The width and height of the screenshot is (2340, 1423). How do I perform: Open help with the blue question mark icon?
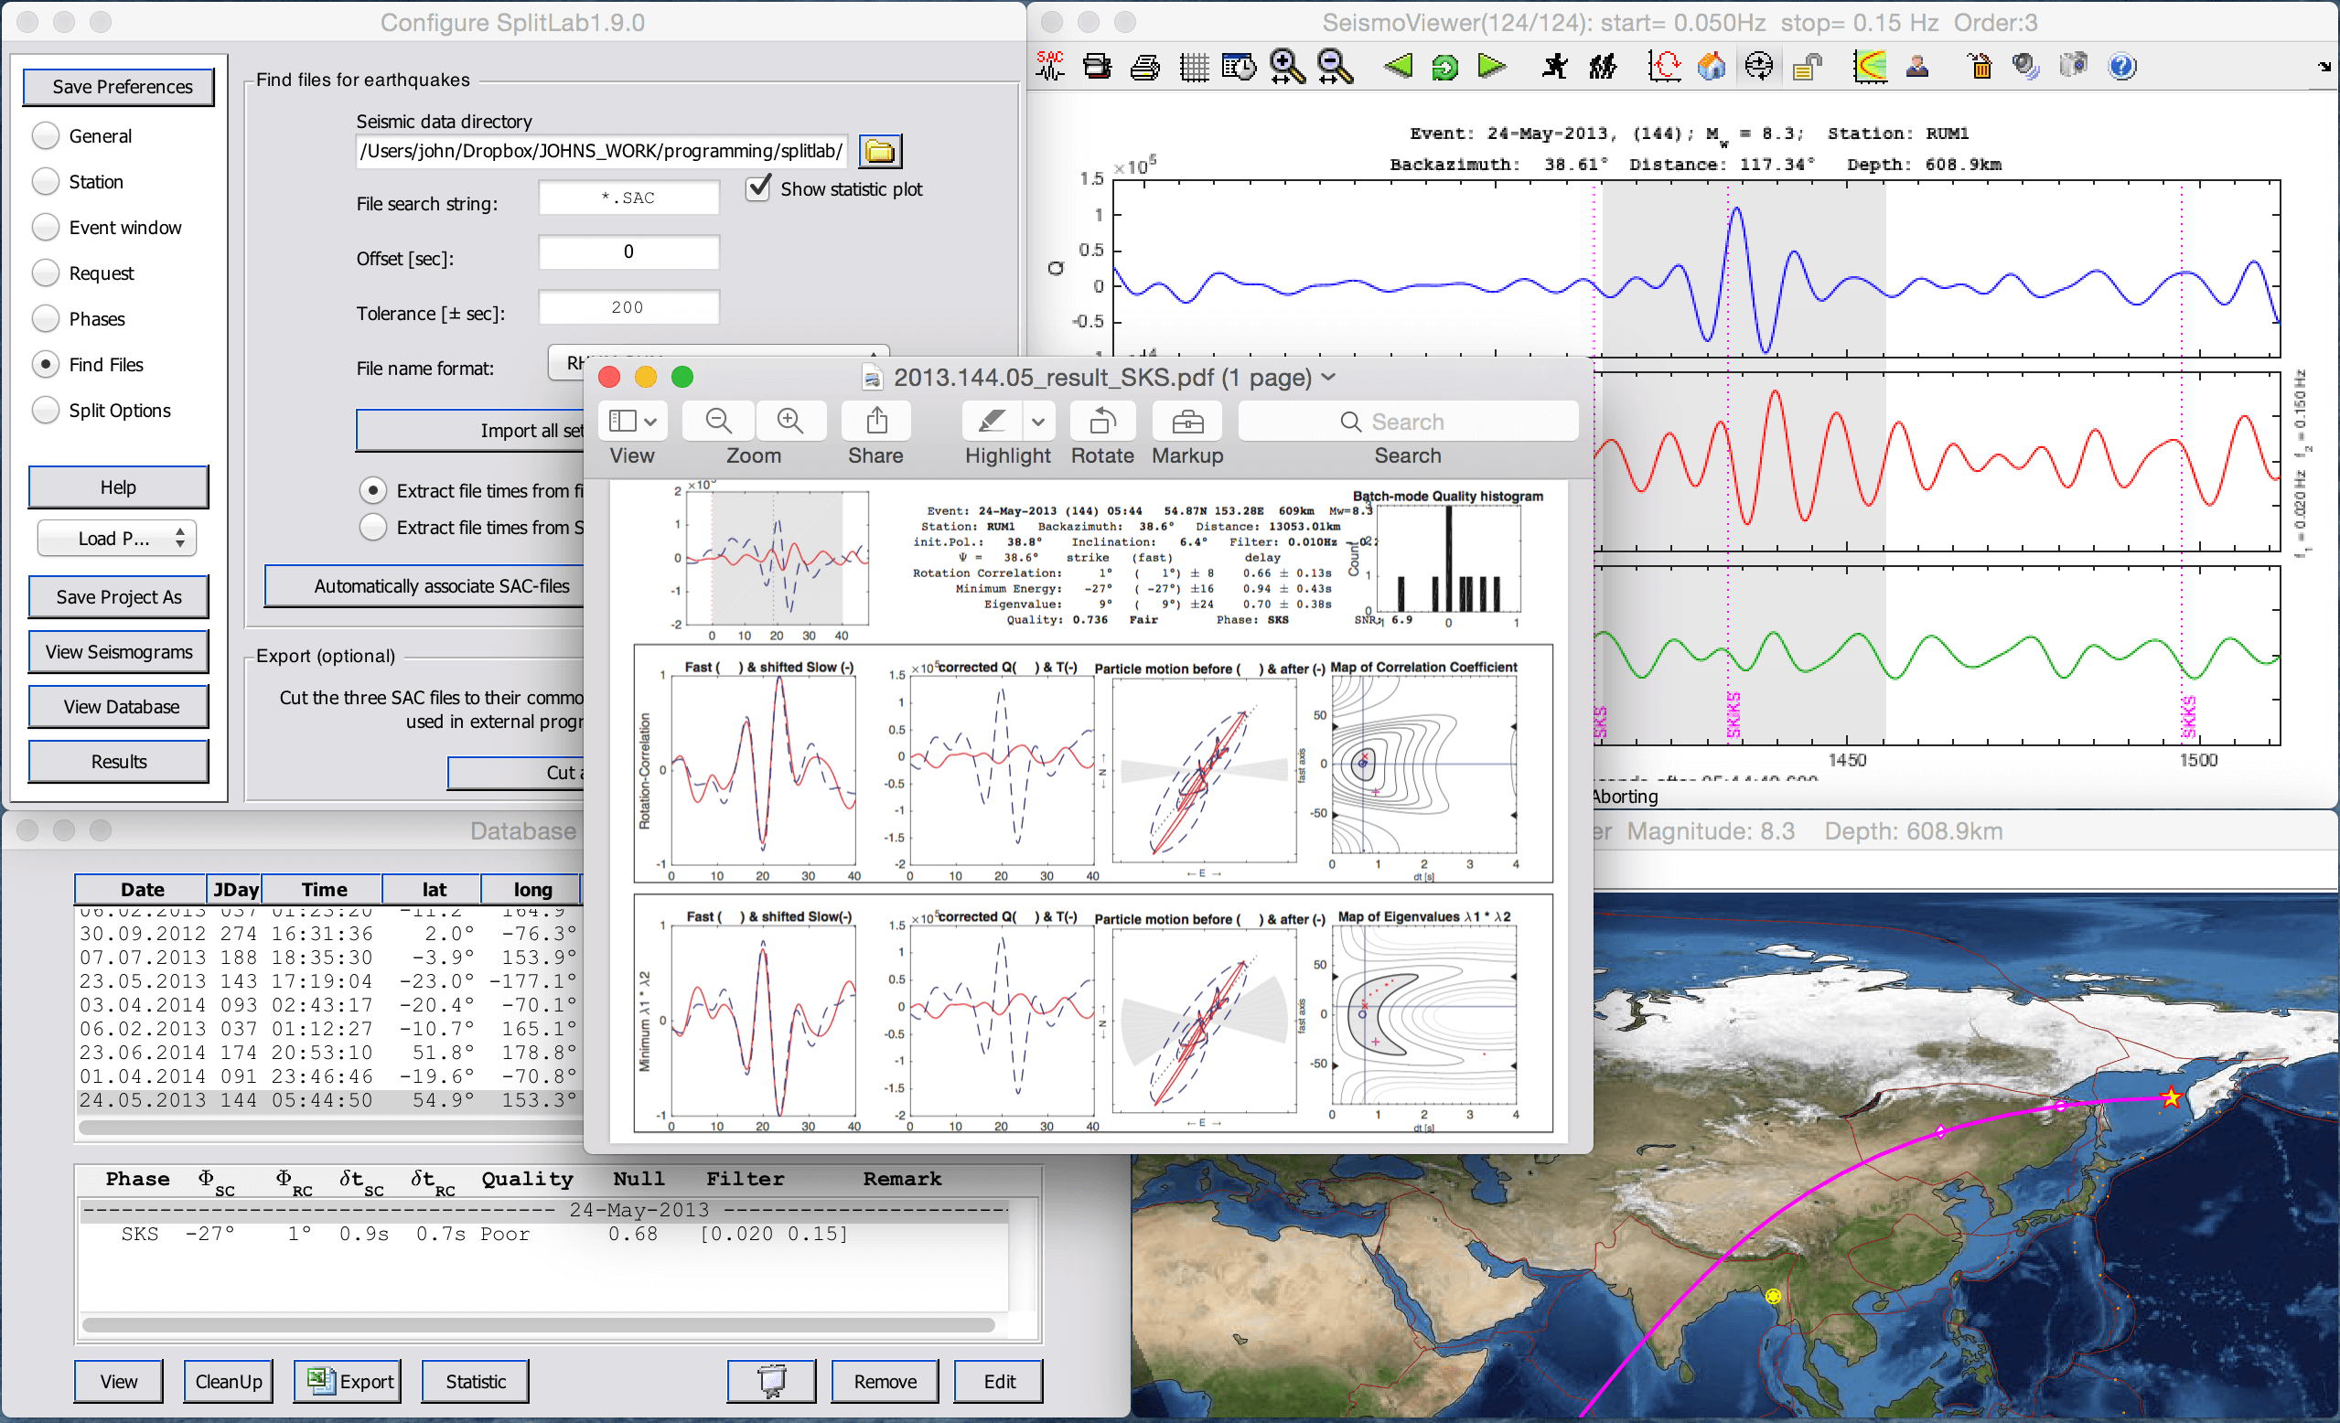coord(2121,67)
